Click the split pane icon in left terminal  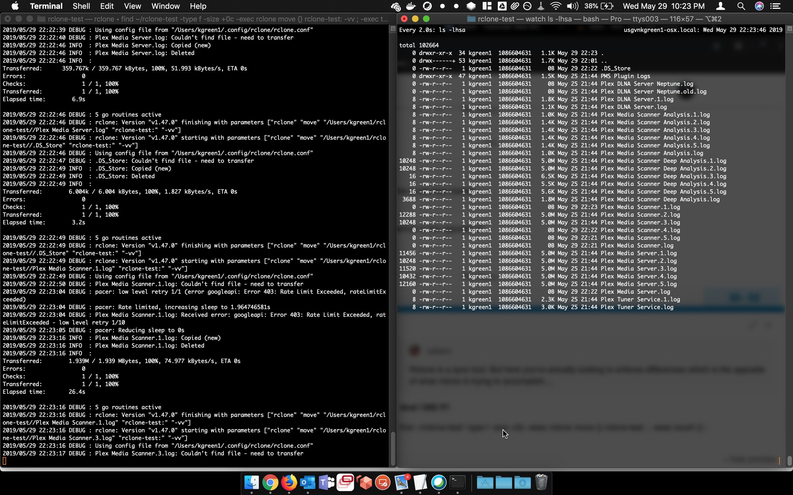point(393,29)
